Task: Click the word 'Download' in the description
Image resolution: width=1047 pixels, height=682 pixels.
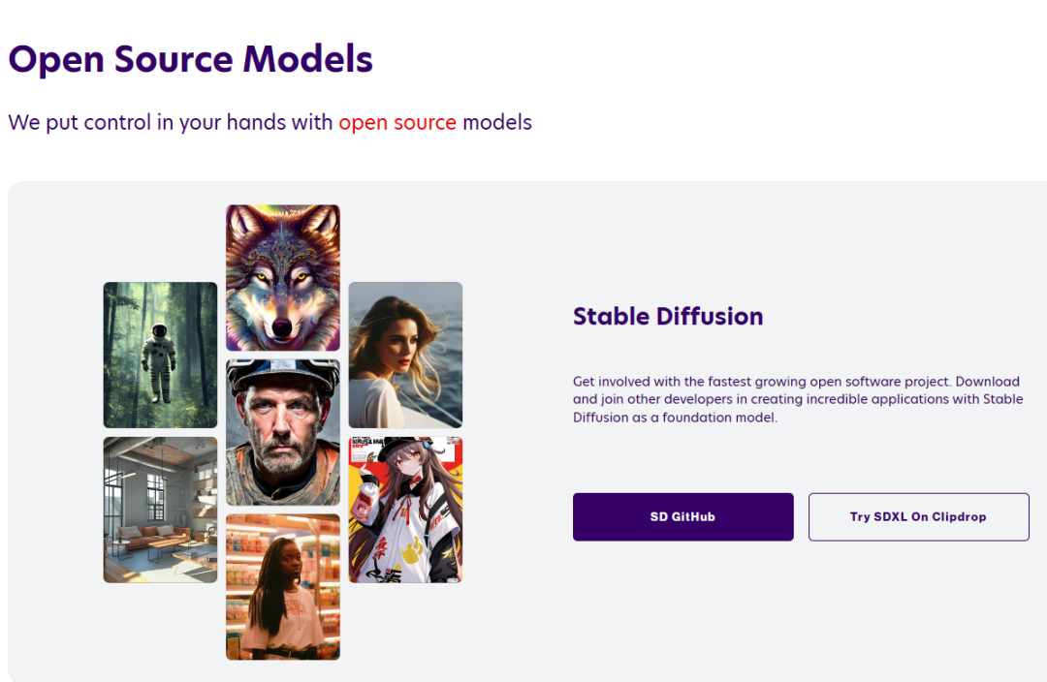Action: coord(988,382)
